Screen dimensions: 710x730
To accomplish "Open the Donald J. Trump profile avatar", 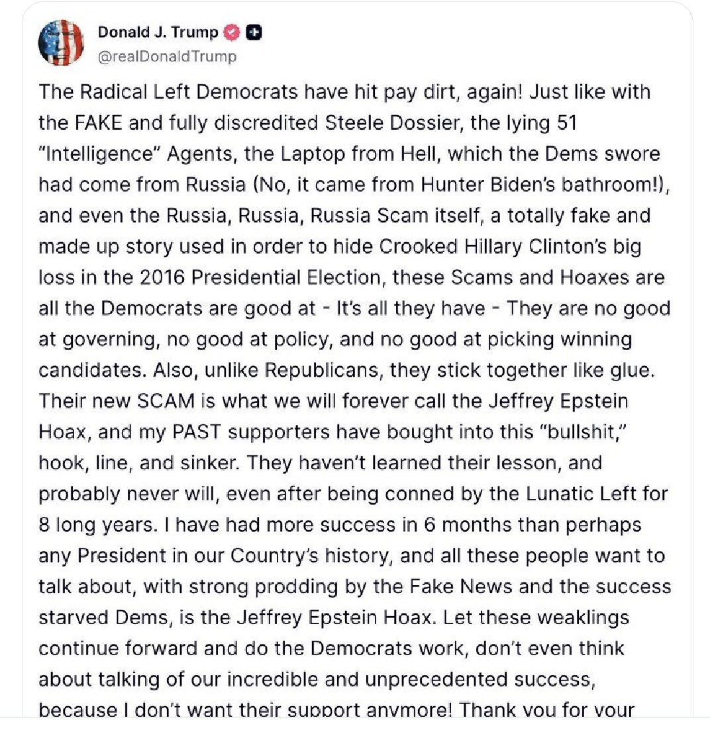I will click(x=61, y=43).
